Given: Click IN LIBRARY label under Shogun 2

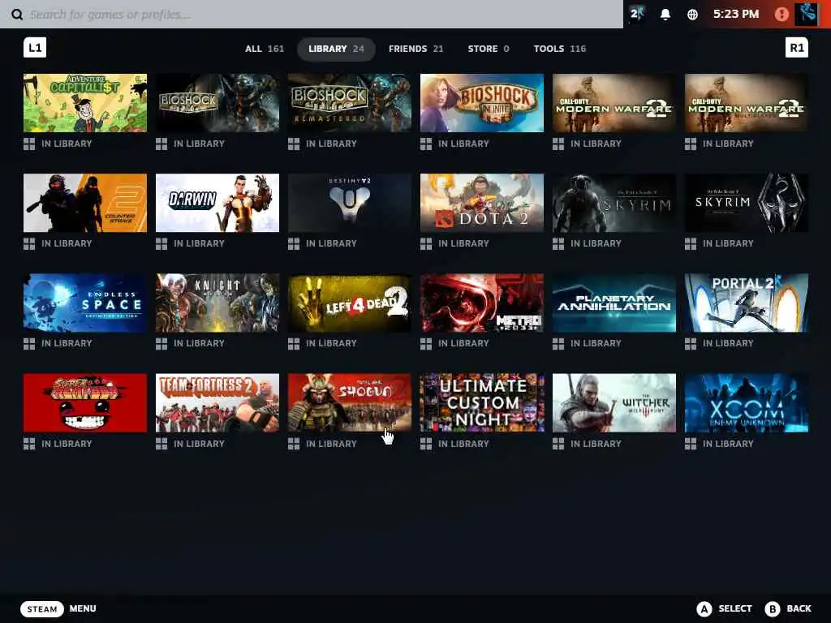Looking at the screenshot, I should coord(331,444).
